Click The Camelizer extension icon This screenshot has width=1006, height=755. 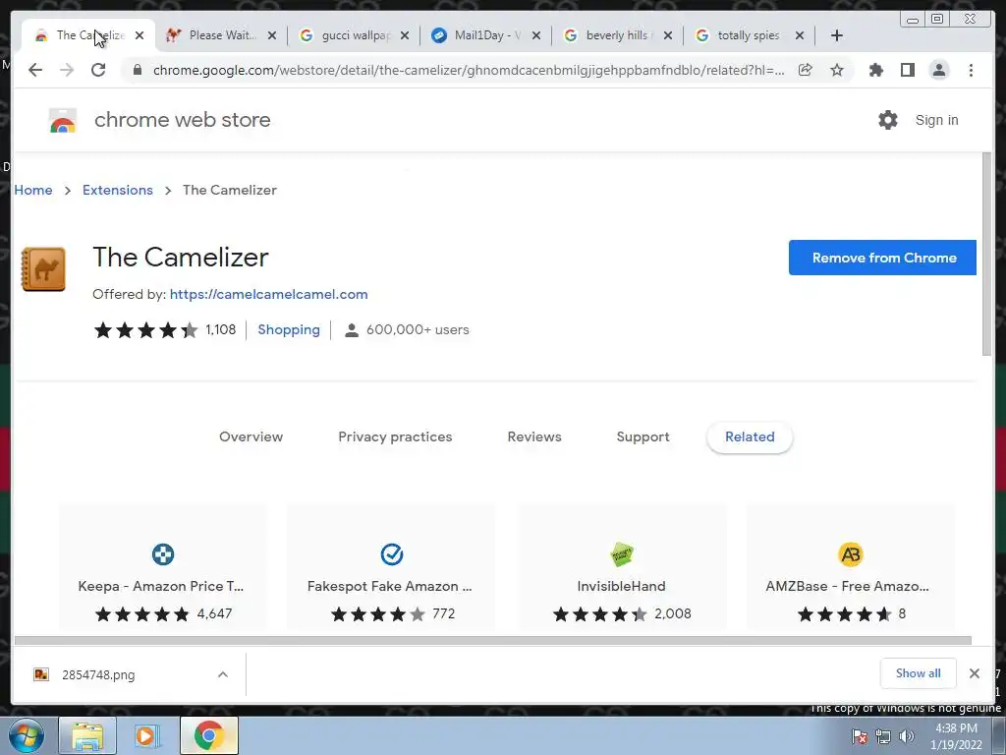click(x=43, y=269)
